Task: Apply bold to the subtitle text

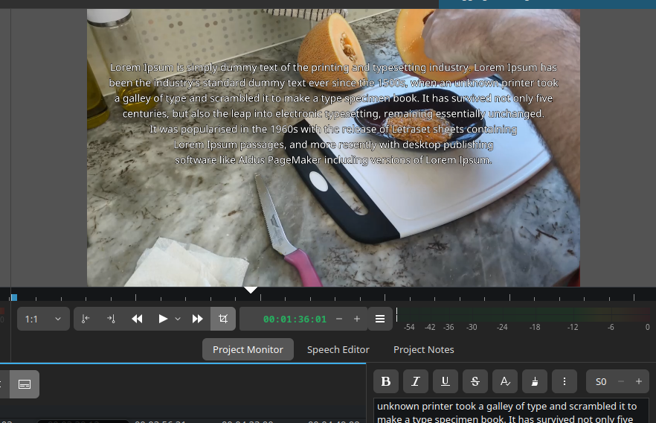Action: (x=386, y=381)
